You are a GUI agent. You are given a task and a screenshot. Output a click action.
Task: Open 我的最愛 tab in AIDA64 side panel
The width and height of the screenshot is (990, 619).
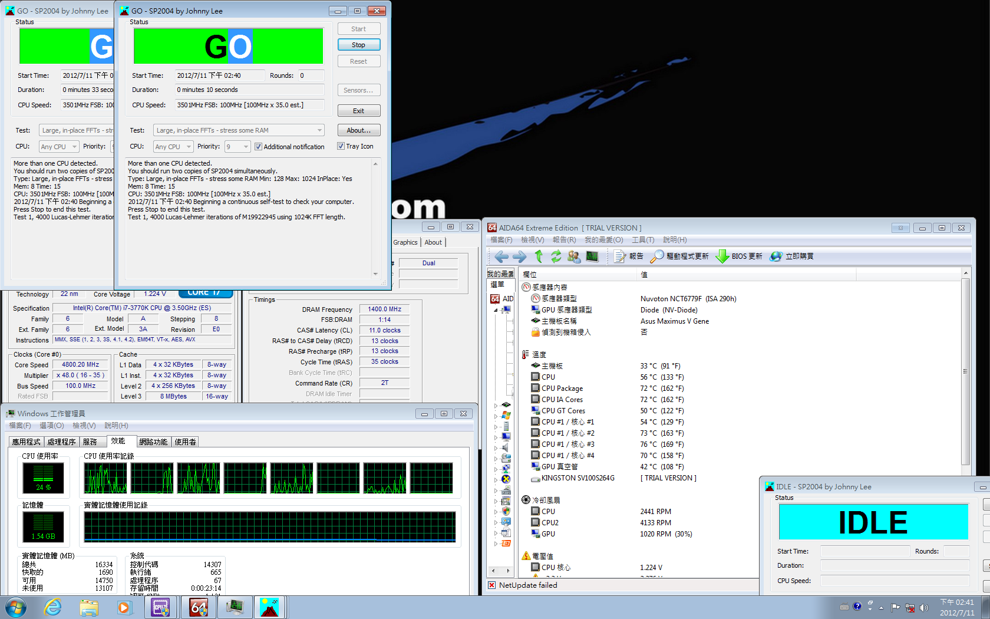[x=500, y=274]
